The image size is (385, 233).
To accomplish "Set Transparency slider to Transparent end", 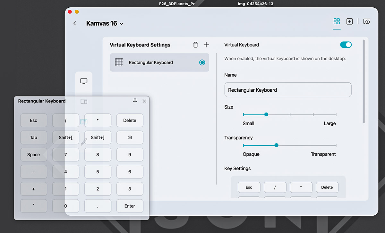I will [x=336, y=145].
